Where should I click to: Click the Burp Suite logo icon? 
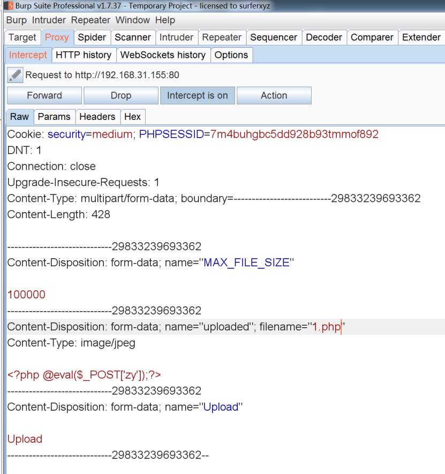(9, 5)
